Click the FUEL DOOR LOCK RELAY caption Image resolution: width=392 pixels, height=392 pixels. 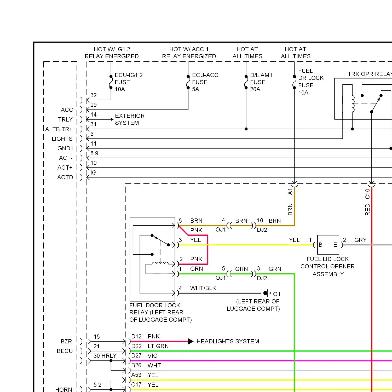pyautogui.click(x=160, y=313)
